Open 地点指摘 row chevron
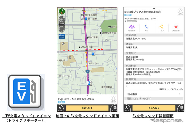Screen dimensions: 186x126 180,94
